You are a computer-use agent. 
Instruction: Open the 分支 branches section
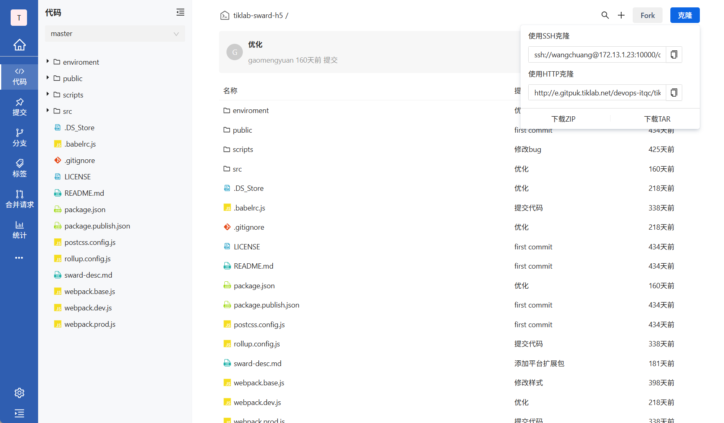(x=19, y=138)
